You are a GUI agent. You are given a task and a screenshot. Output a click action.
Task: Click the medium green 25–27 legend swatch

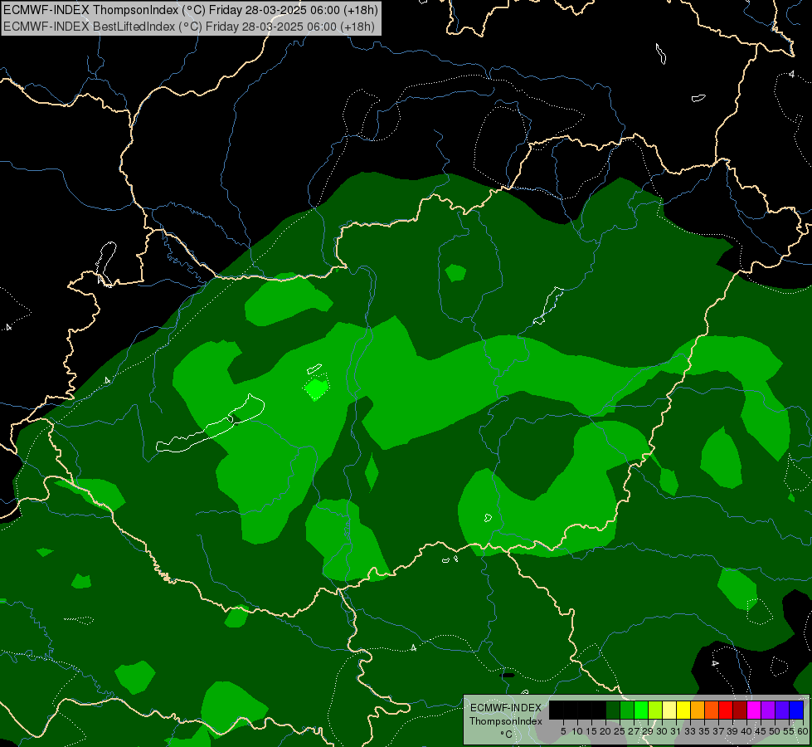point(627,710)
